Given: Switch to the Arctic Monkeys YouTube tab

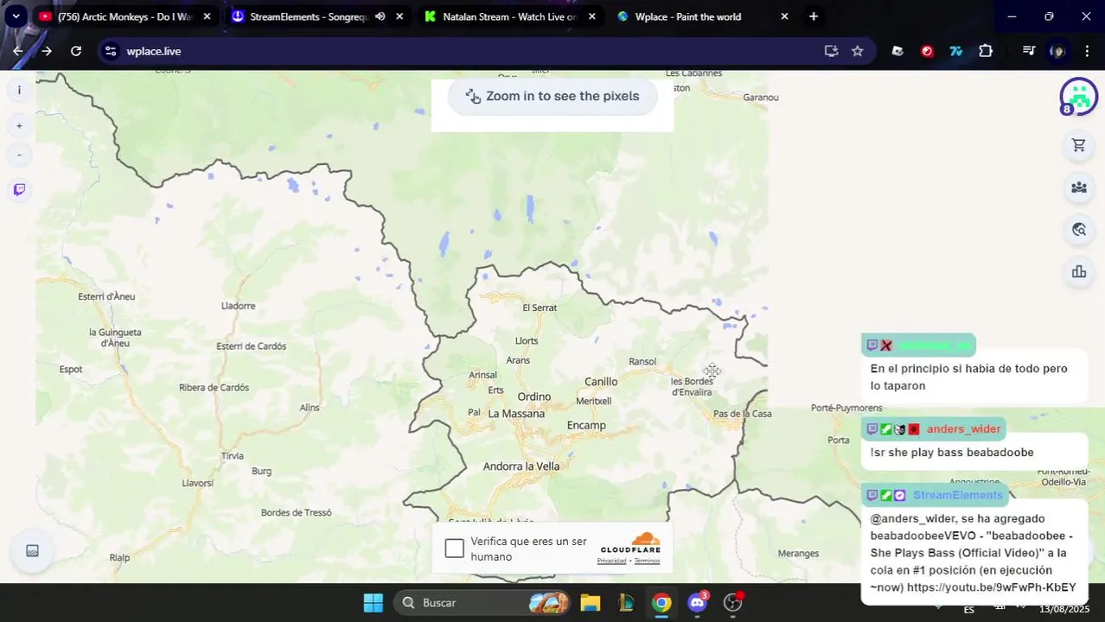Looking at the screenshot, I should [125, 16].
